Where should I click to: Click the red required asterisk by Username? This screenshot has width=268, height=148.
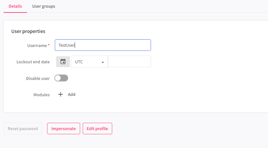(x=49, y=45)
